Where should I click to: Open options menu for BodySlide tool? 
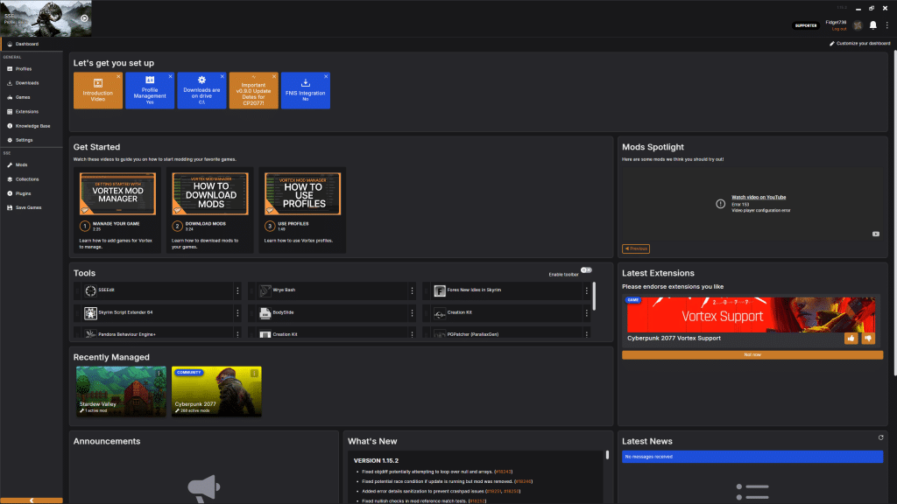(412, 313)
